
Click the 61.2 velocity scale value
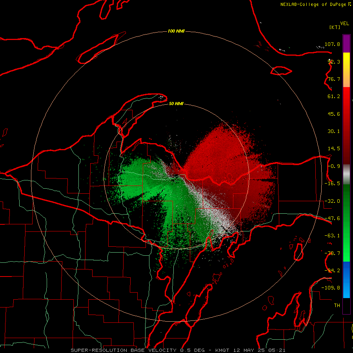click(334, 96)
